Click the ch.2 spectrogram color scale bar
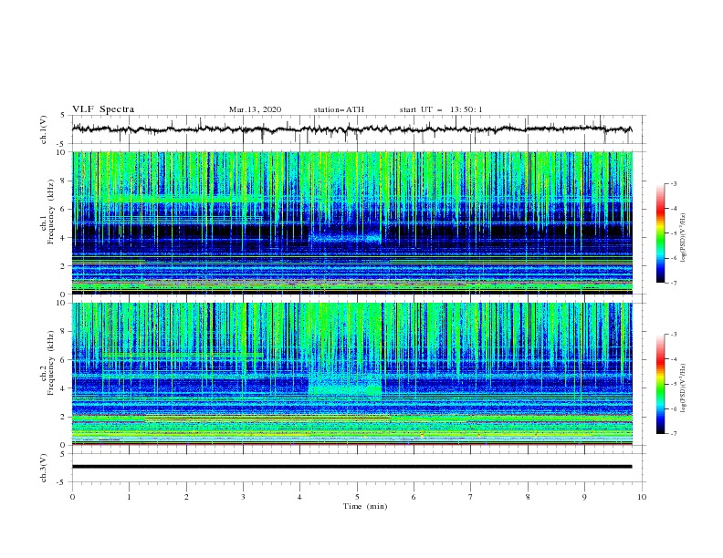The width and height of the screenshot is (723, 558). pyautogui.click(x=660, y=384)
